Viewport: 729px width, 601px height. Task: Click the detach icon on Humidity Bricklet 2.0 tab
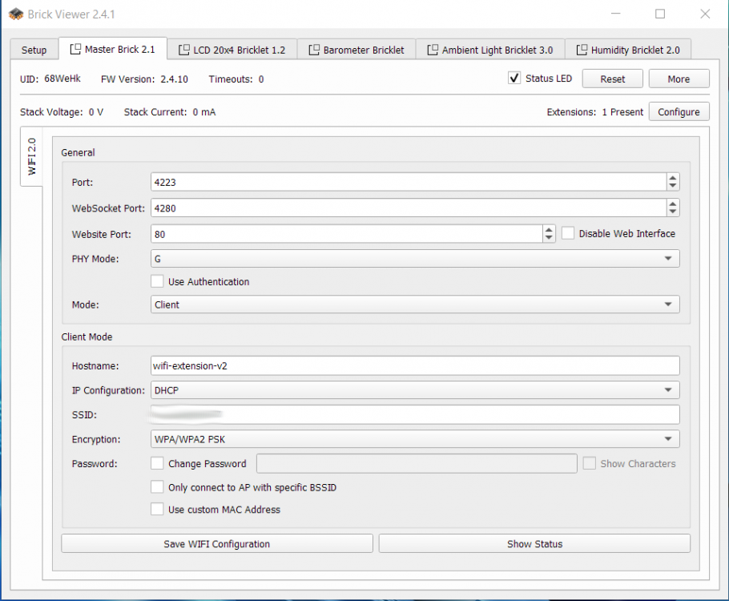coord(582,50)
